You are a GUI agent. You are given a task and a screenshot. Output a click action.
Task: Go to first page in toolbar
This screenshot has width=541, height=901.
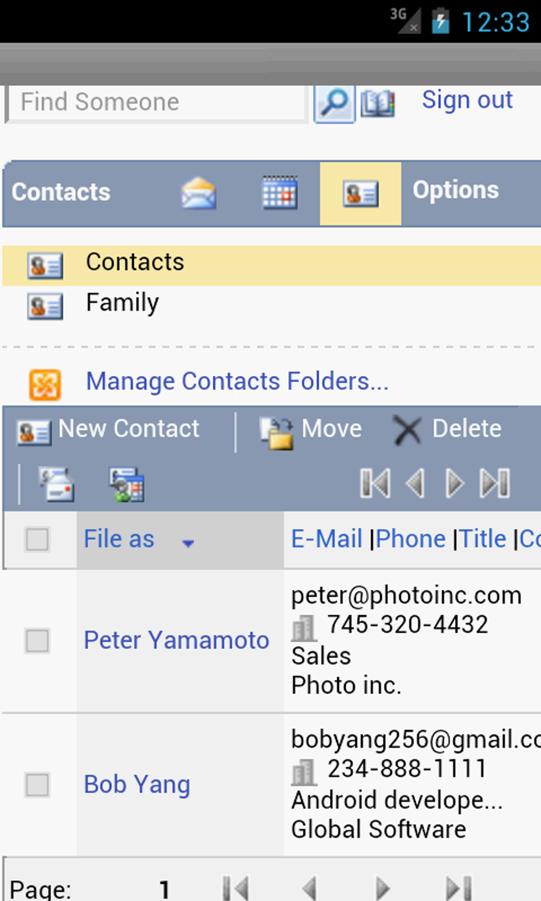tap(375, 483)
